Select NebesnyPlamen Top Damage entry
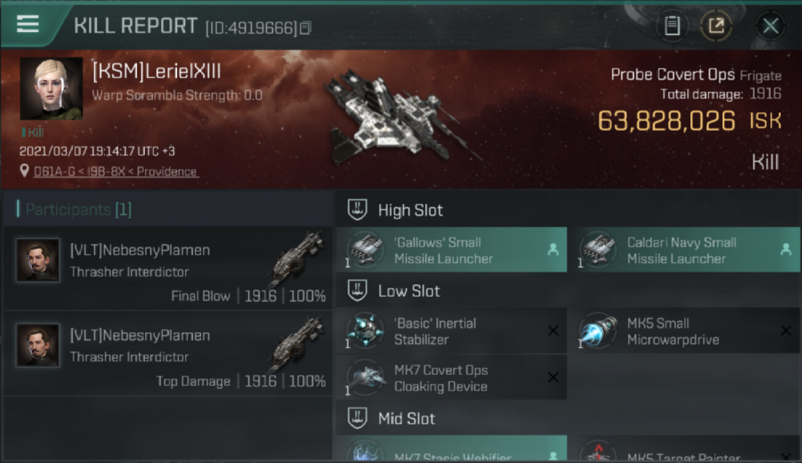 point(168,354)
